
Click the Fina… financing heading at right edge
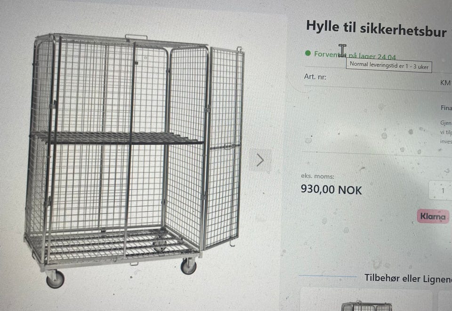click(446, 108)
